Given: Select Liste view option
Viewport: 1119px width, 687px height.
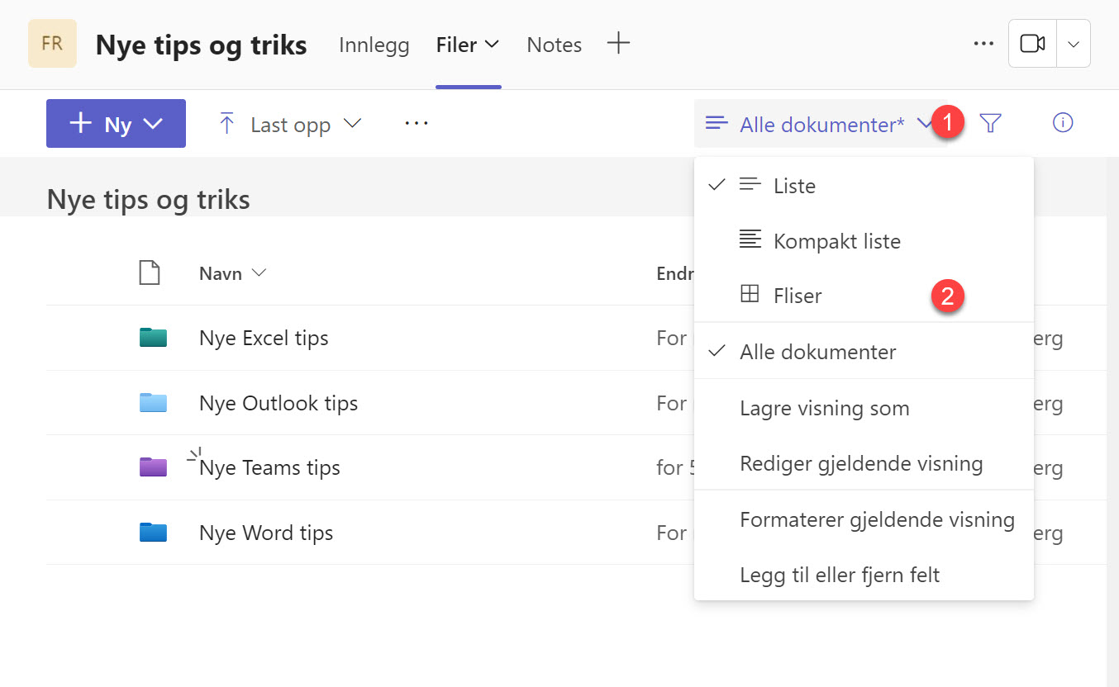Looking at the screenshot, I should pyautogui.click(x=864, y=186).
